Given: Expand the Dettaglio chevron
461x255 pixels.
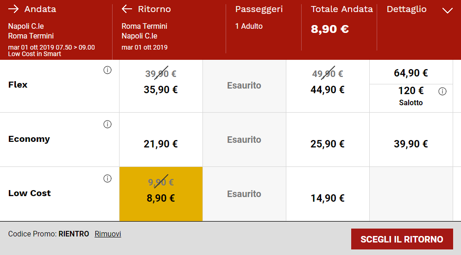Looking at the screenshot, I should click(x=448, y=10).
